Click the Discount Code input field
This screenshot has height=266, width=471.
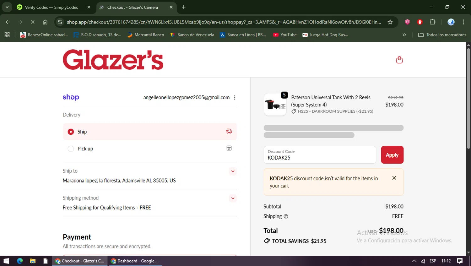point(320,155)
